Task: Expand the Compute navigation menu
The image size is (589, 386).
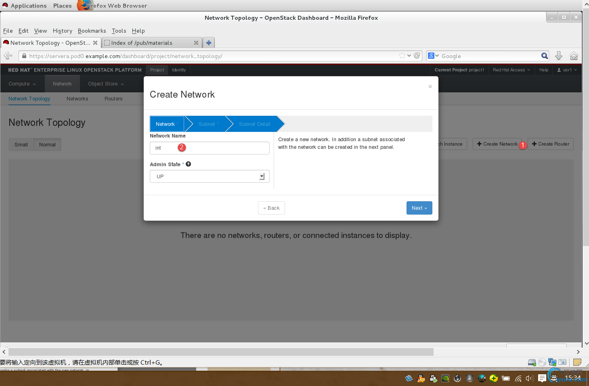Action: tap(22, 84)
